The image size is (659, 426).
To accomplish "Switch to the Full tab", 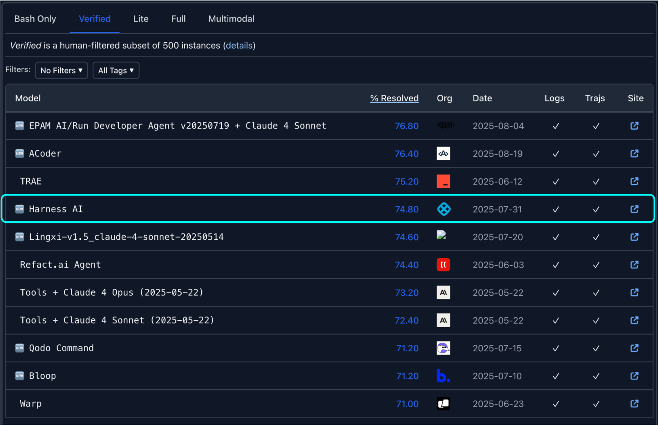I will click(x=179, y=19).
